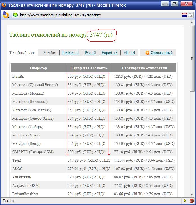Open the site identity dropdown icon
This screenshot has width=196, height=205.
click(x=6, y=15)
